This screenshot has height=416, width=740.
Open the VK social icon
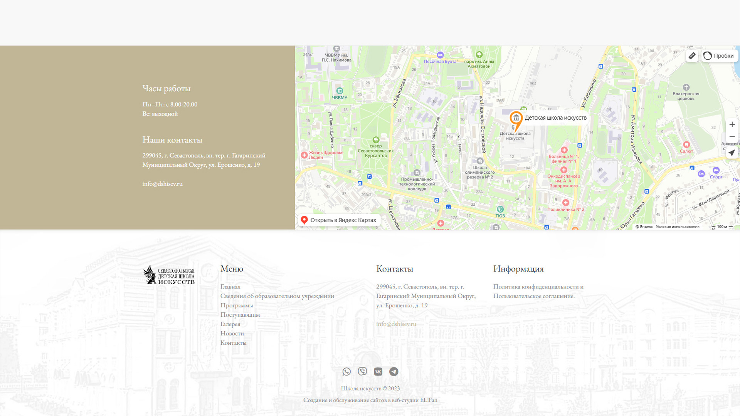378,371
